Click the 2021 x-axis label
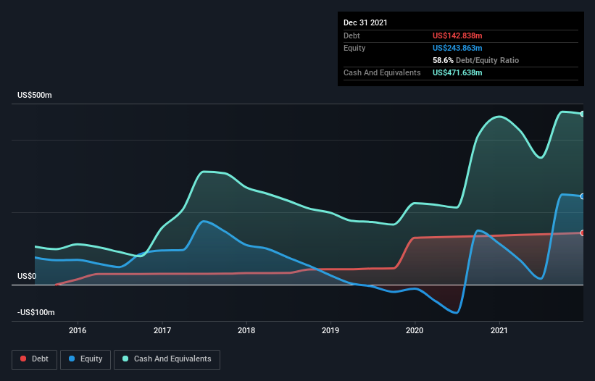Image resolution: width=595 pixels, height=381 pixels. pyautogui.click(x=499, y=330)
